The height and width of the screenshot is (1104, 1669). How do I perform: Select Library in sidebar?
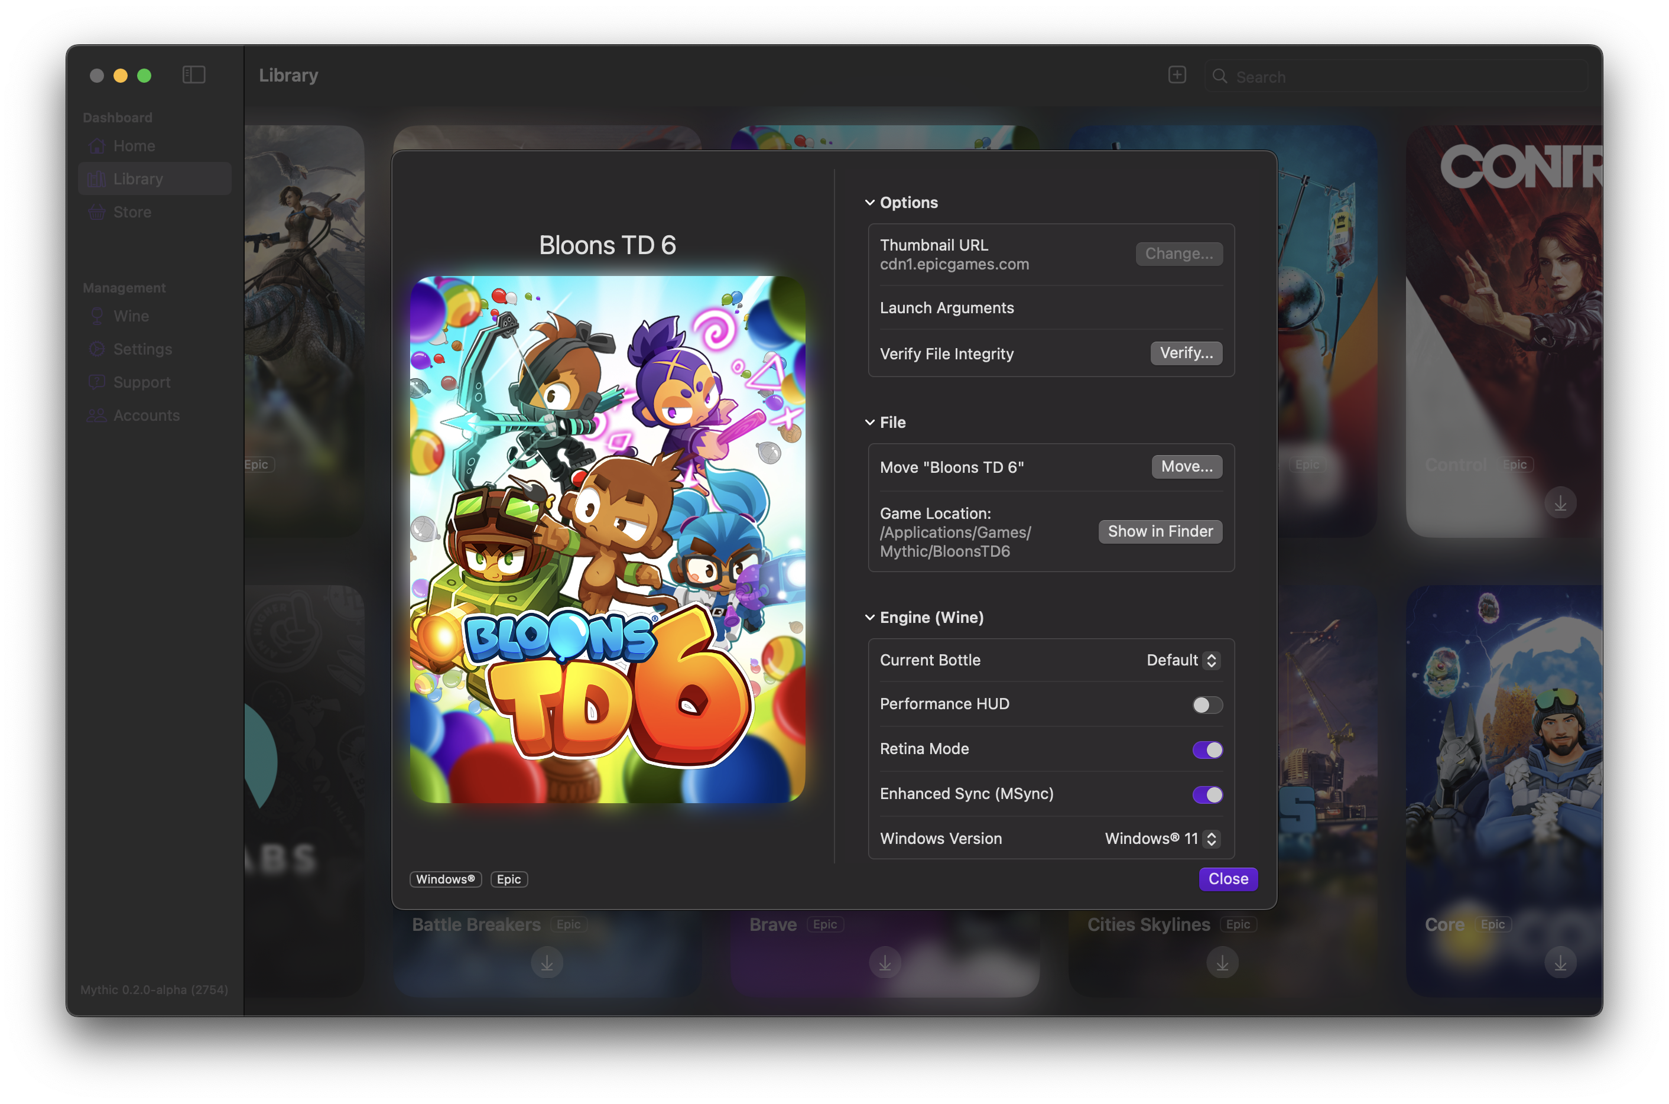coord(155,179)
